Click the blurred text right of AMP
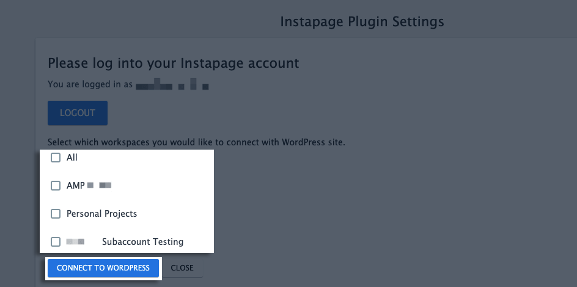 pos(100,185)
